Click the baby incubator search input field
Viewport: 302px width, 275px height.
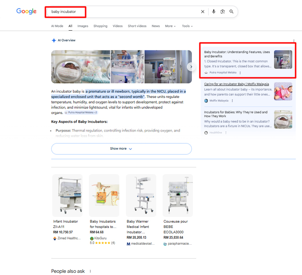123,12
